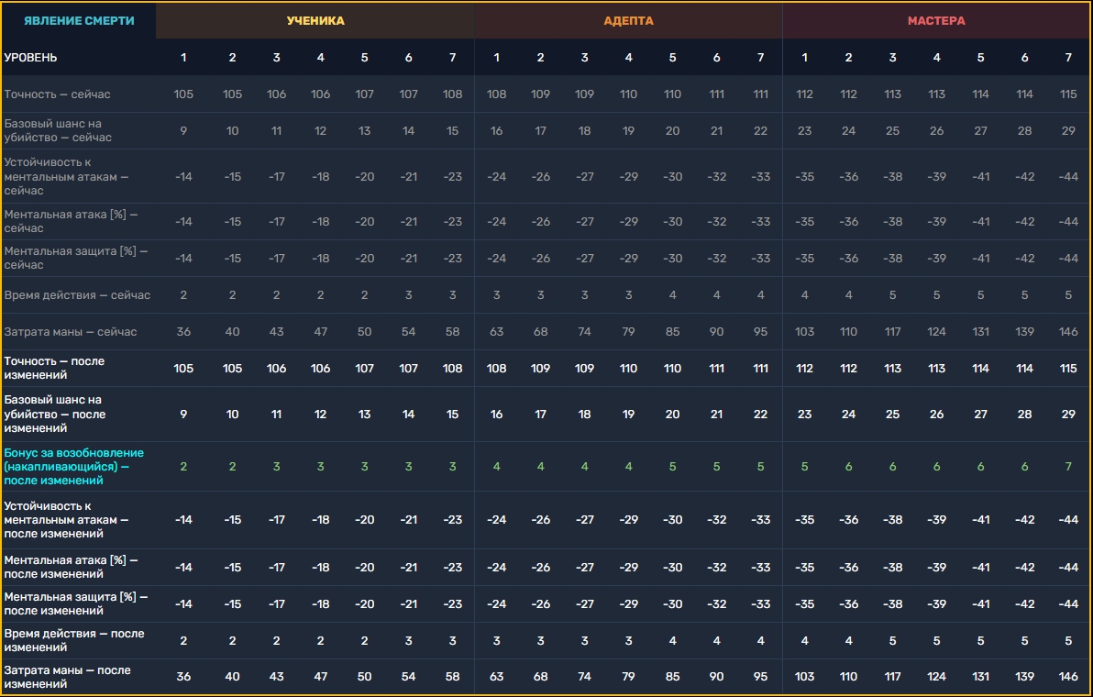Select the 'МАСТЕРА' column group header
The image size is (1093, 697).
pos(936,21)
